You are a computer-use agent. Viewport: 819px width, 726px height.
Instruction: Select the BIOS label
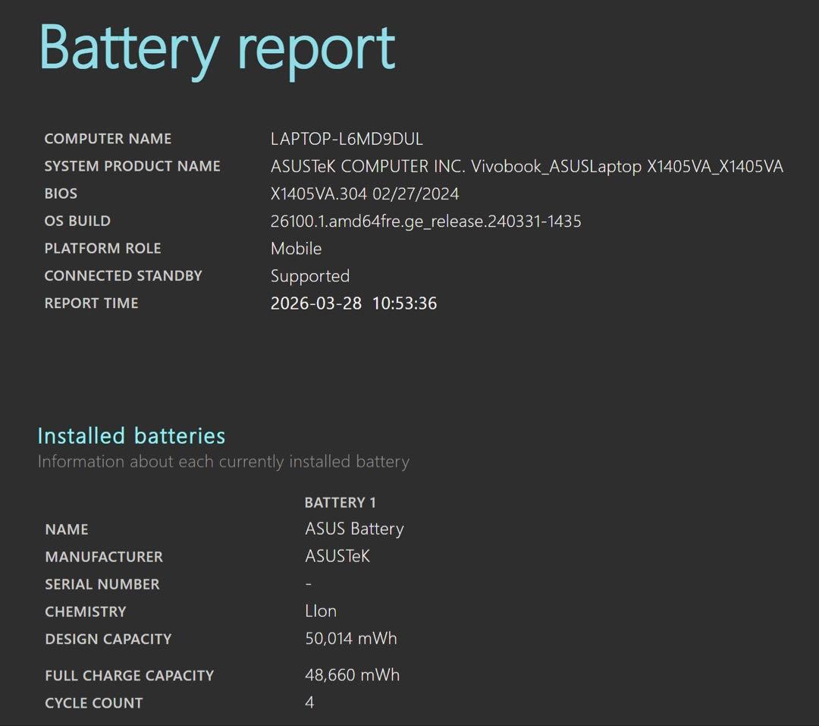point(61,193)
